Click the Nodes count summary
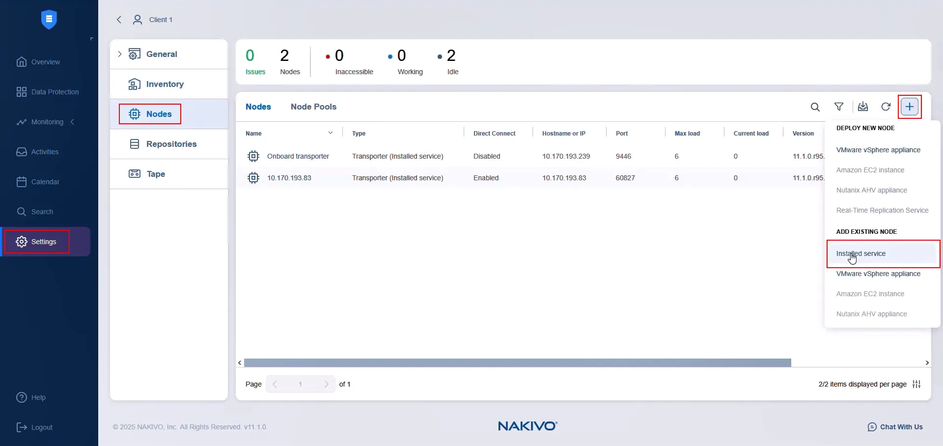This screenshot has height=446, width=943. click(290, 62)
